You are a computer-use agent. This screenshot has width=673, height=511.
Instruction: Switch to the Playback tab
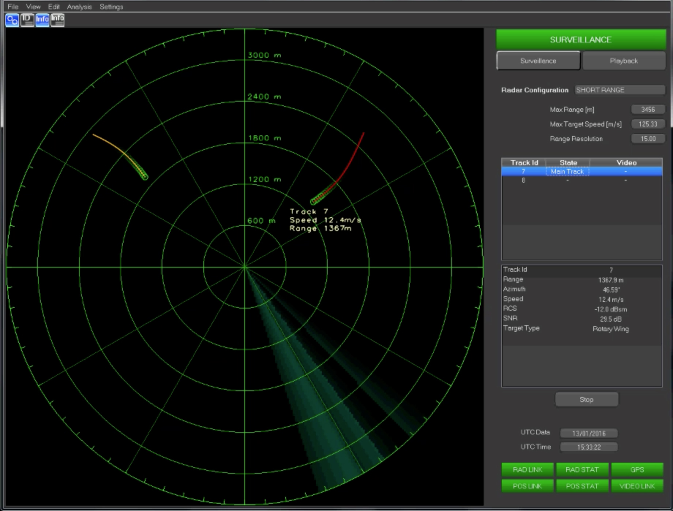(624, 61)
